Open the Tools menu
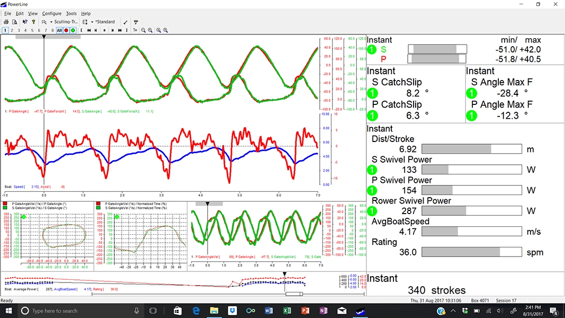This screenshot has height=318, width=565. (71, 13)
